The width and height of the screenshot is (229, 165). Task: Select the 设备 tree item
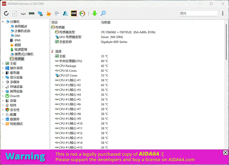tap(13, 101)
